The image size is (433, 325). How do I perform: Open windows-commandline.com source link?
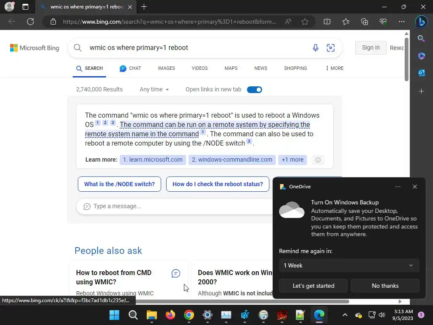coord(232,160)
